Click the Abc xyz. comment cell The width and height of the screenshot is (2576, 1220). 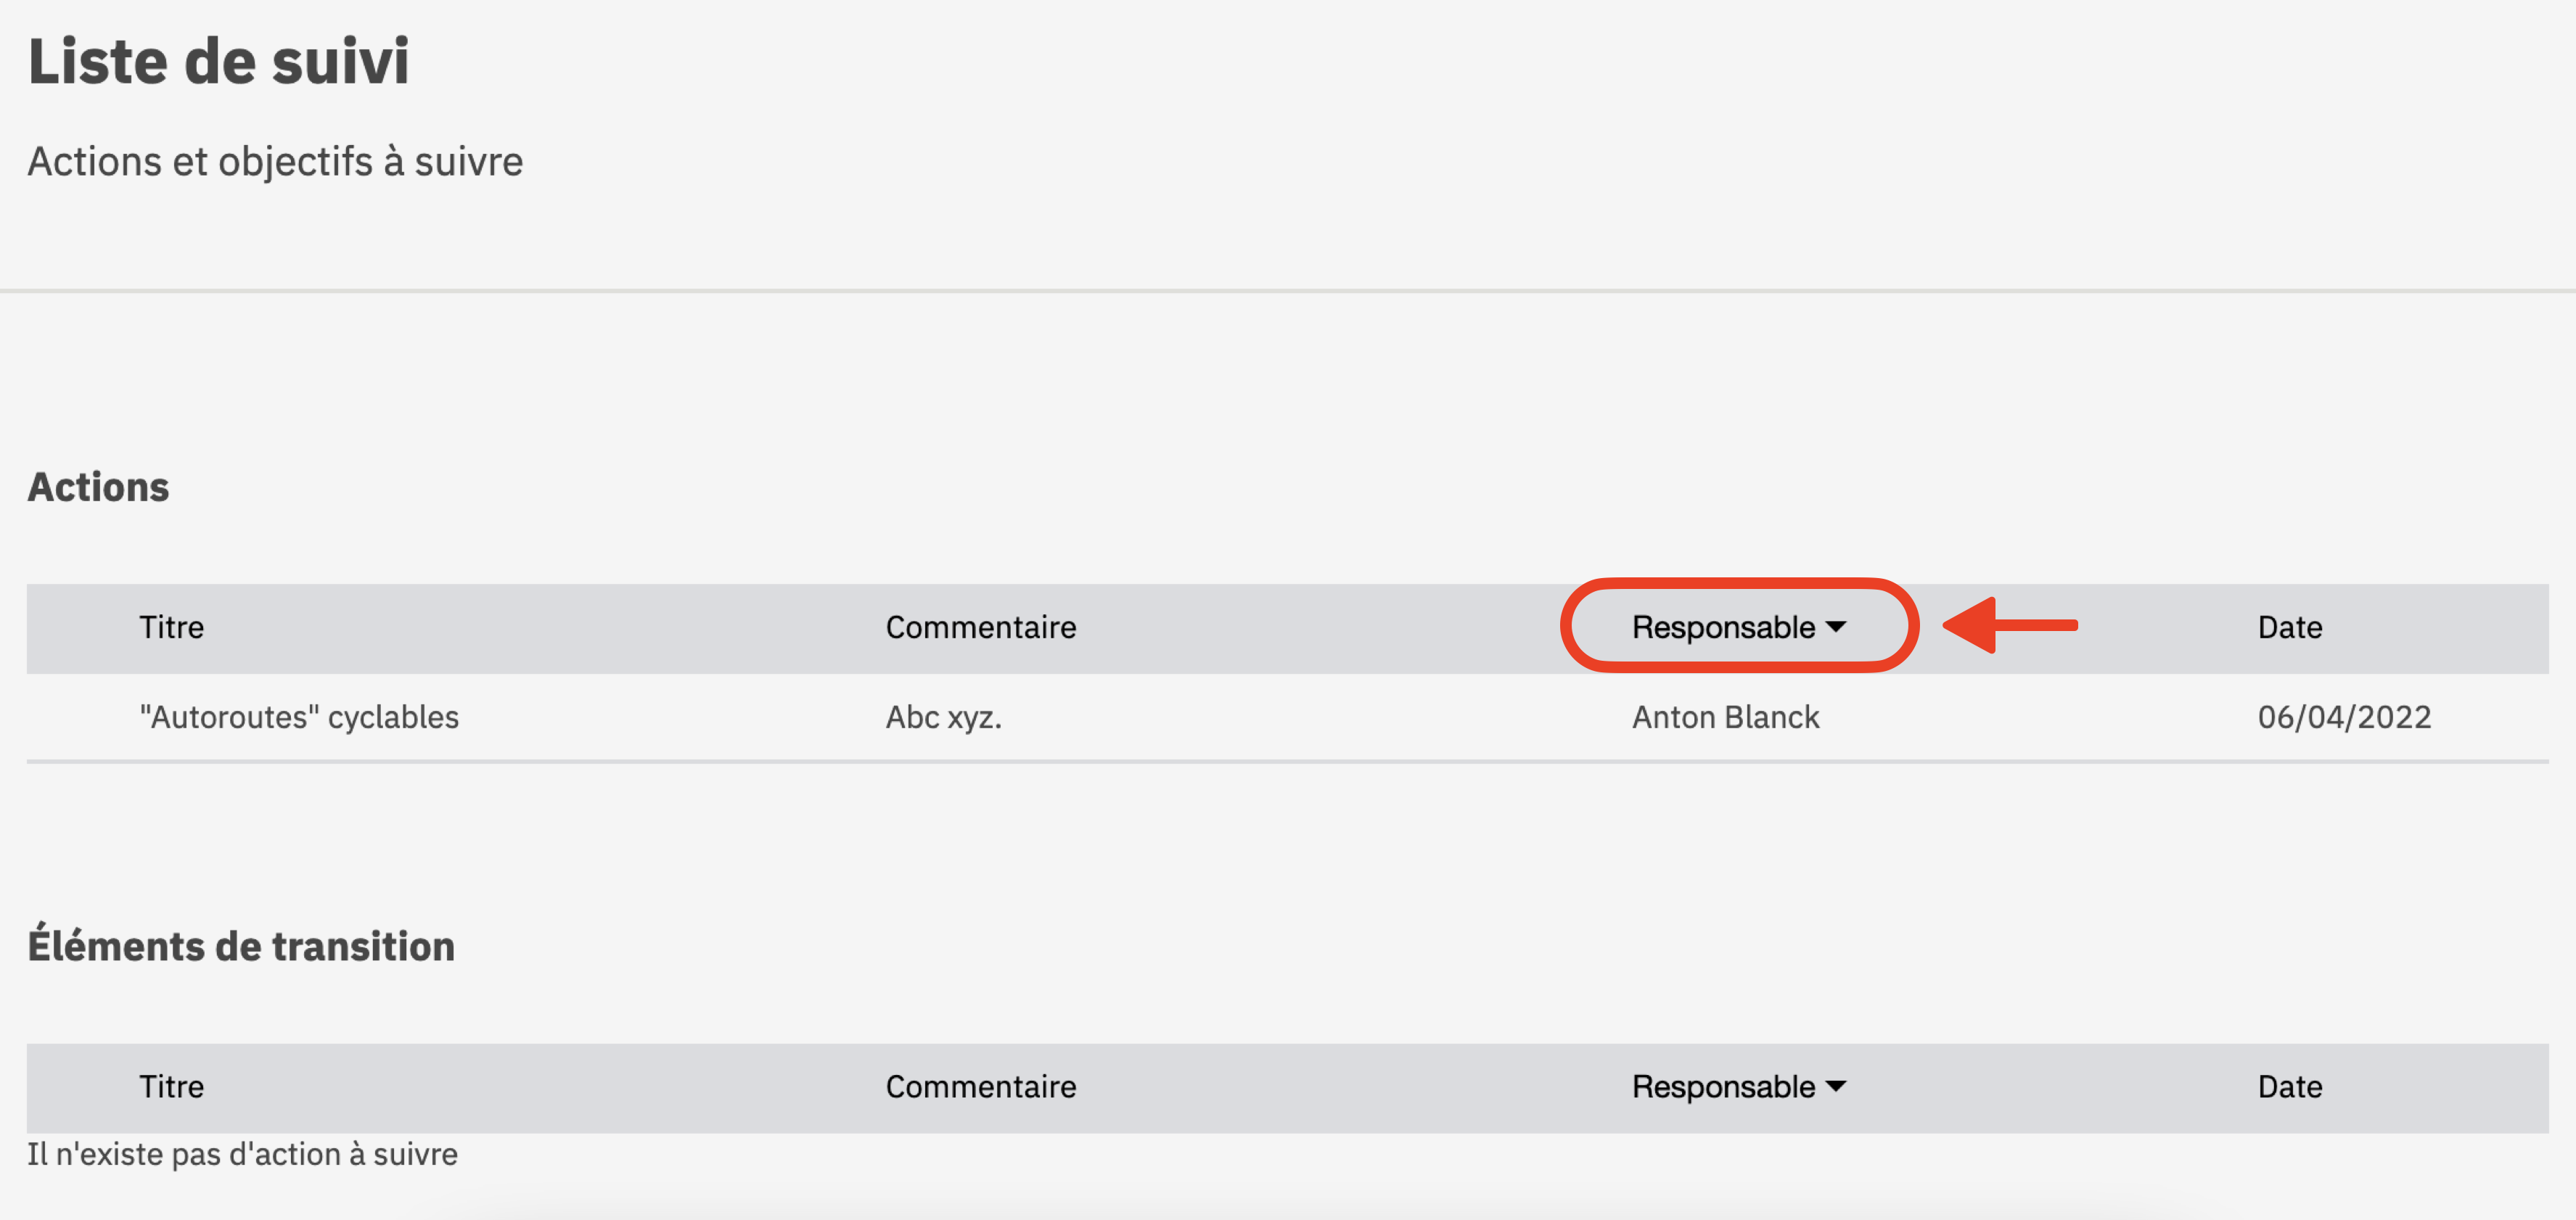coord(943,717)
